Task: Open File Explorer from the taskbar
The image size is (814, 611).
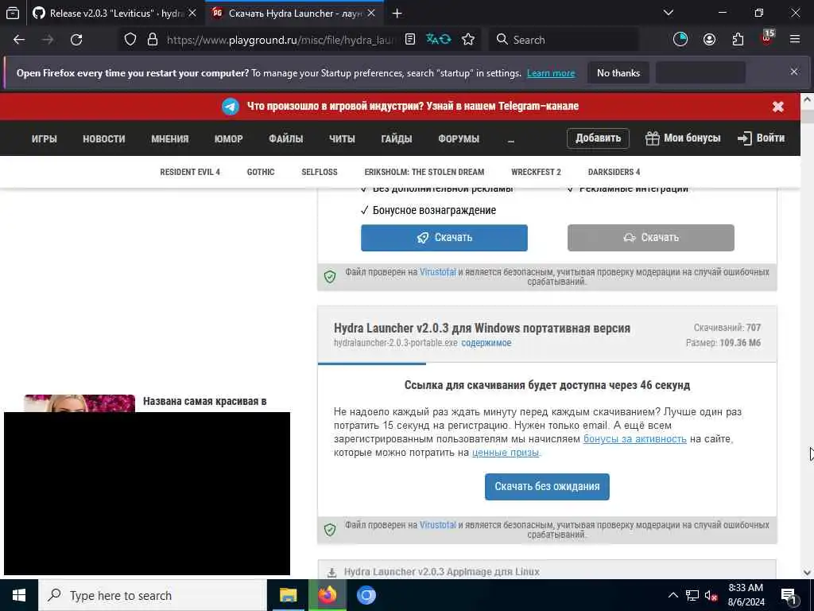Action: point(288,595)
